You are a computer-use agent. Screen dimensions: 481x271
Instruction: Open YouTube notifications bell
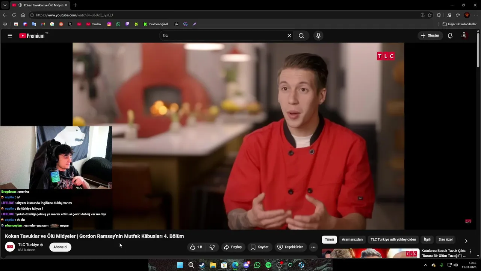click(450, 36)
